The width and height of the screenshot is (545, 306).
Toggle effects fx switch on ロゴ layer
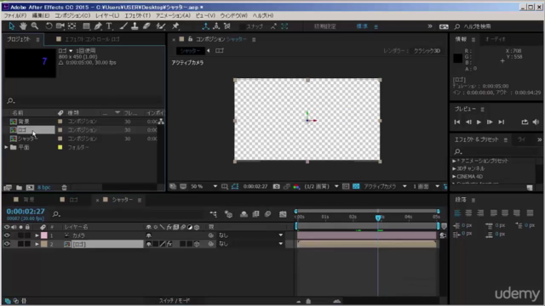[169, 244]
